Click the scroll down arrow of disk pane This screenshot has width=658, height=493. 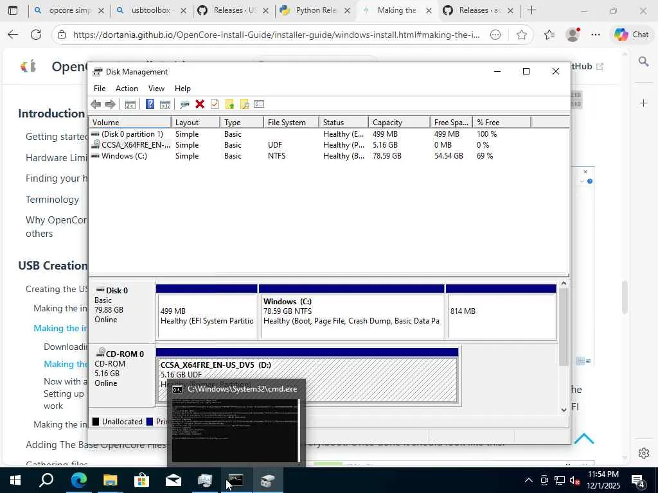tap(564, 410)
